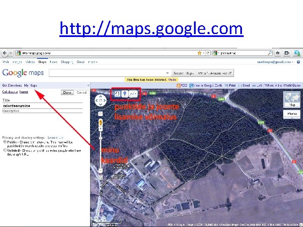
Task: Click the Print link
Action: click(x=230, y=85)
